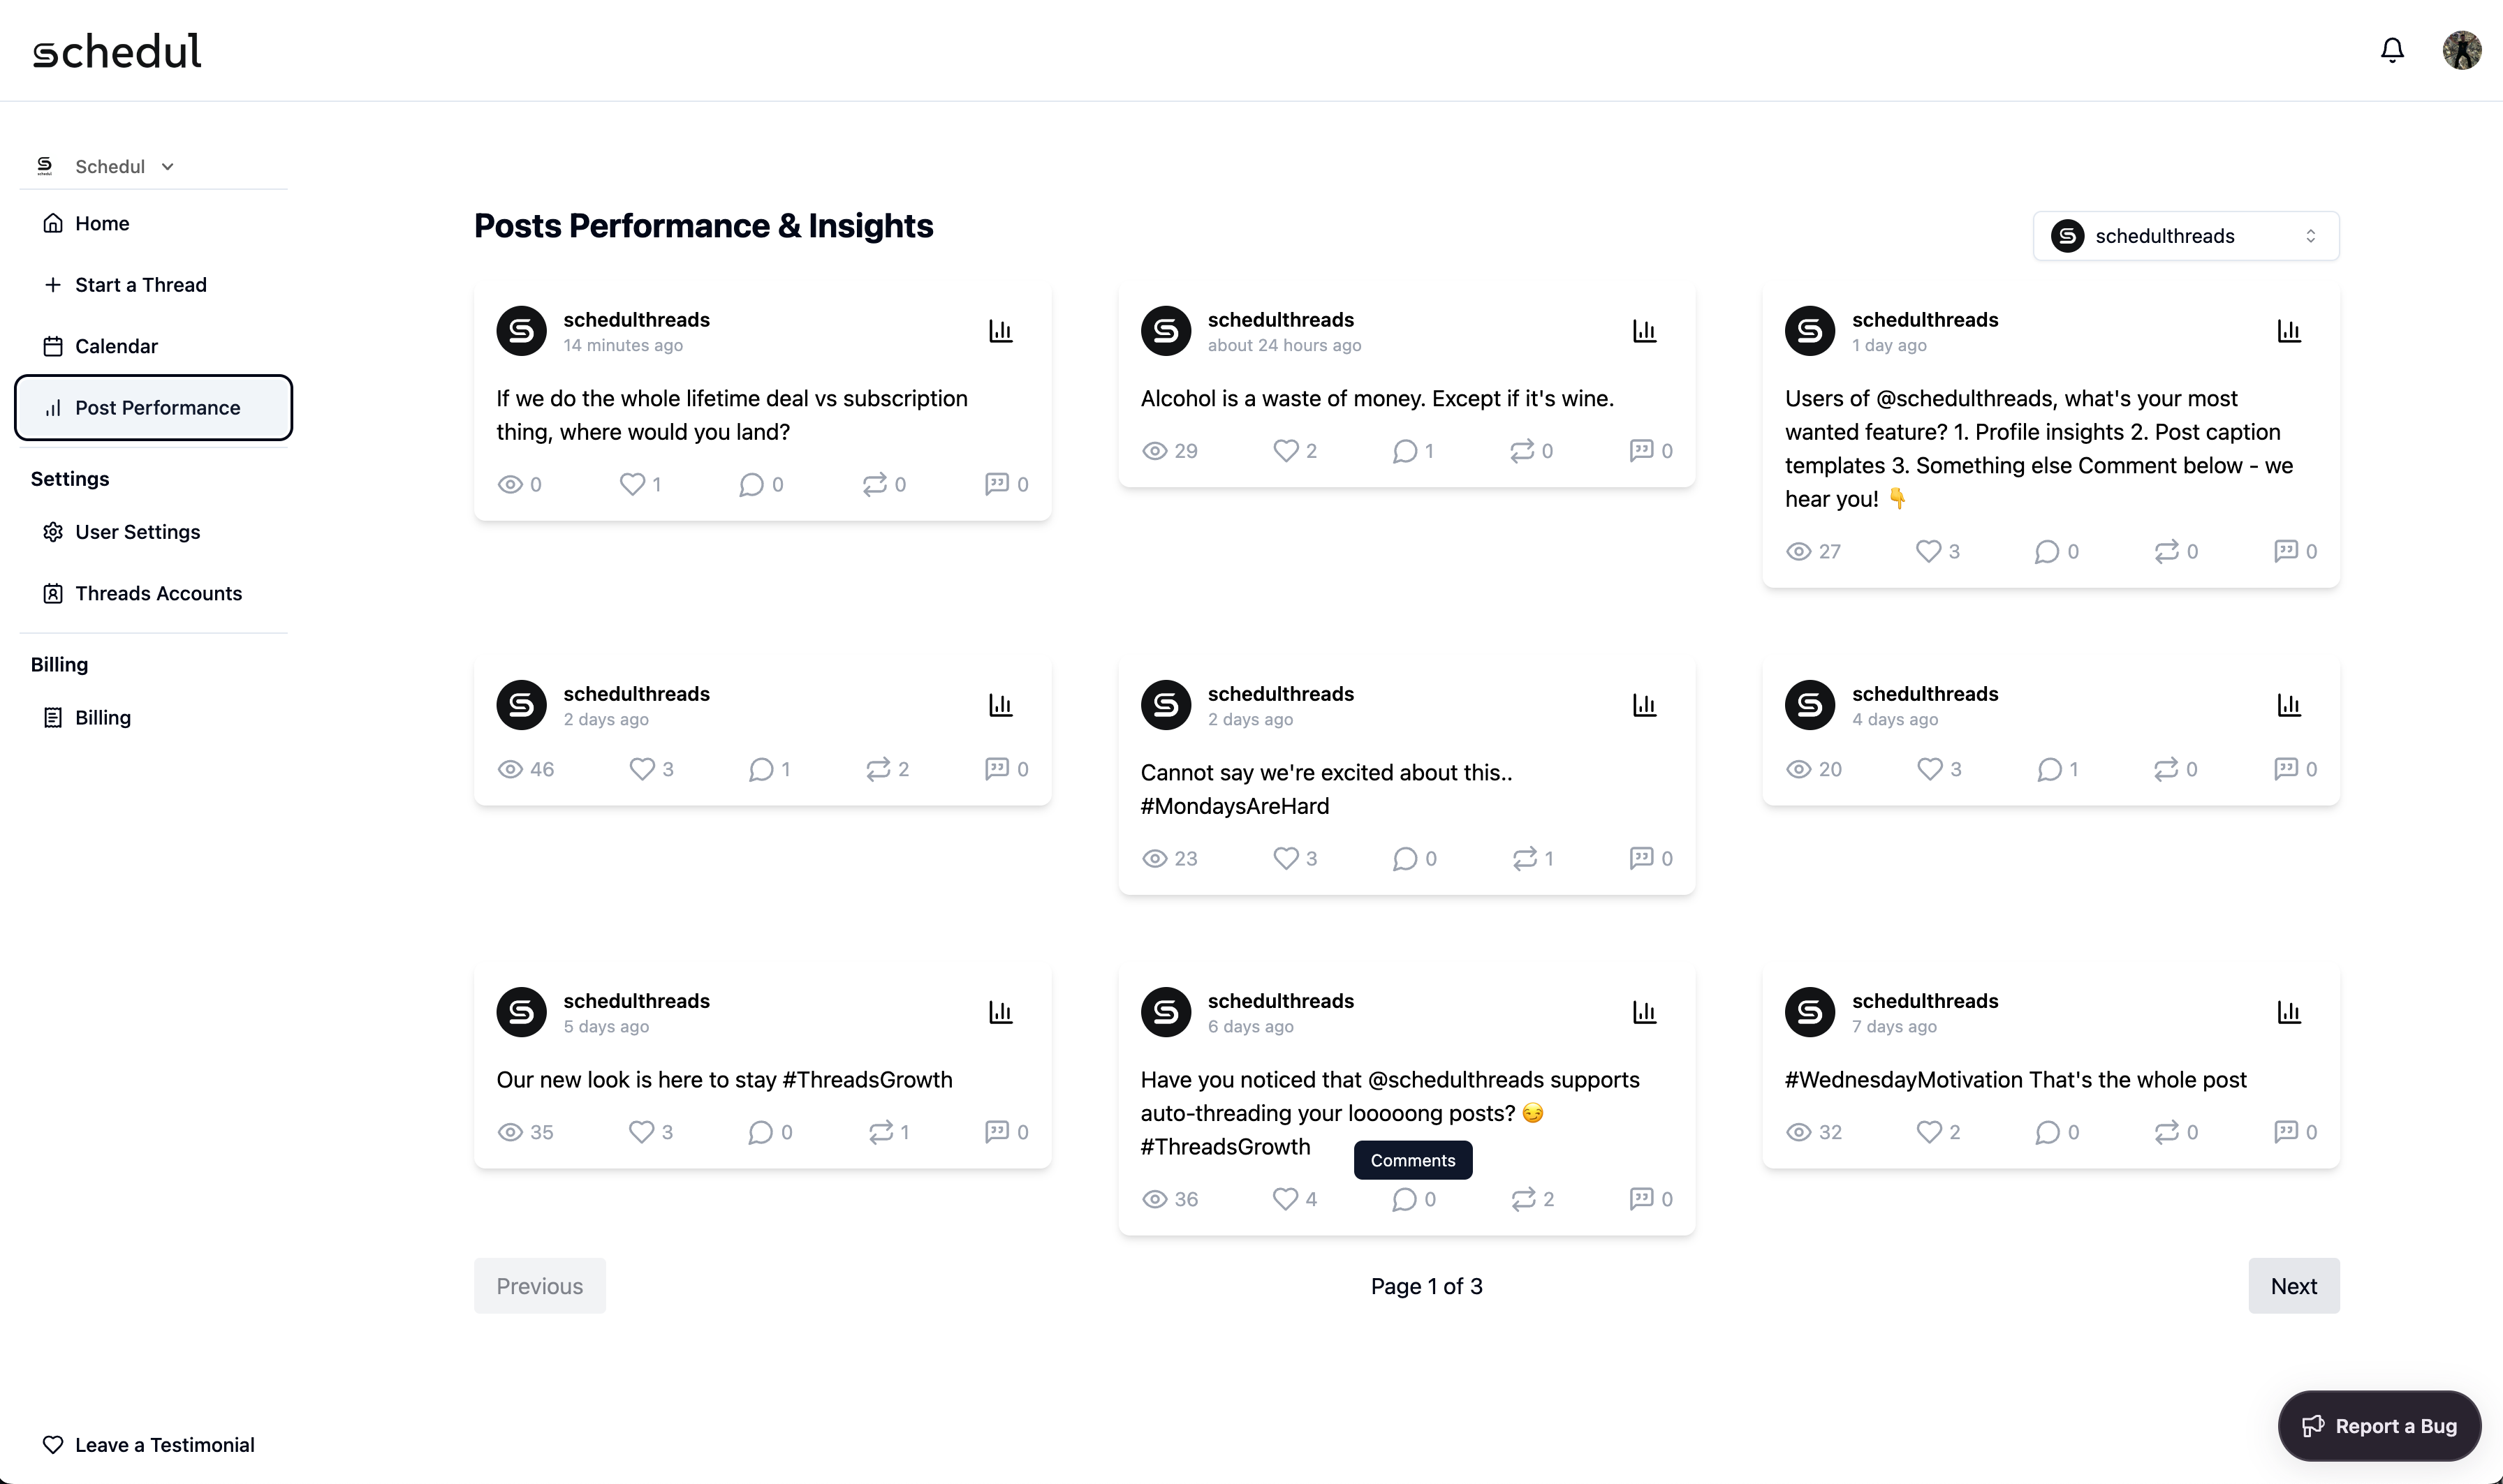The image size is (2503, 1484).
Task: Select Threads Accounts in sidebar
Action: (158, 593)
